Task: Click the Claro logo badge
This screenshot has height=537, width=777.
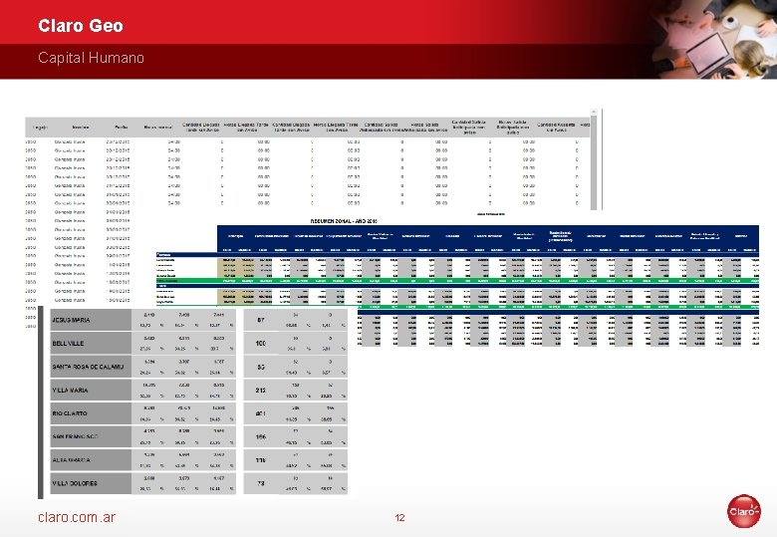Action: point(743,511)
